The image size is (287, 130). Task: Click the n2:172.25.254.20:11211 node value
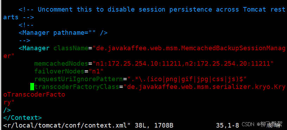tap(227, 64)
